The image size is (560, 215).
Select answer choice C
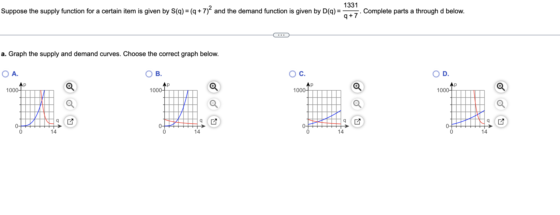tap(292, 74)
